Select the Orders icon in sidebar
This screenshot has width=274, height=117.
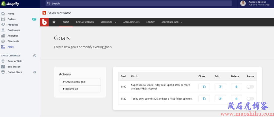[3, 19]
